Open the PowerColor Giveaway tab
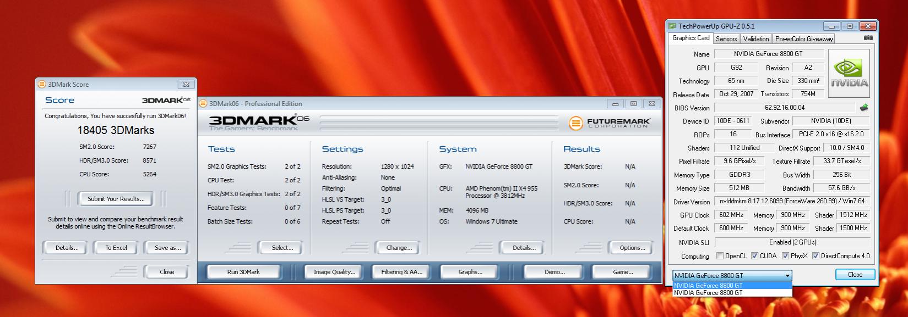 click(804, 39)
